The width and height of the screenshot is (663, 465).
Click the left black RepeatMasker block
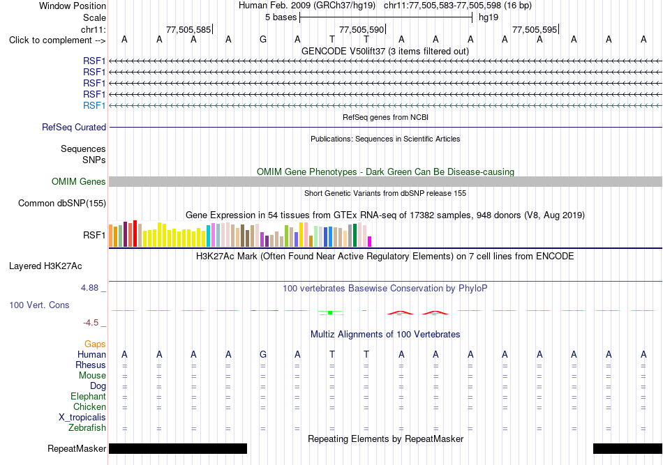[x=178, y=448]
